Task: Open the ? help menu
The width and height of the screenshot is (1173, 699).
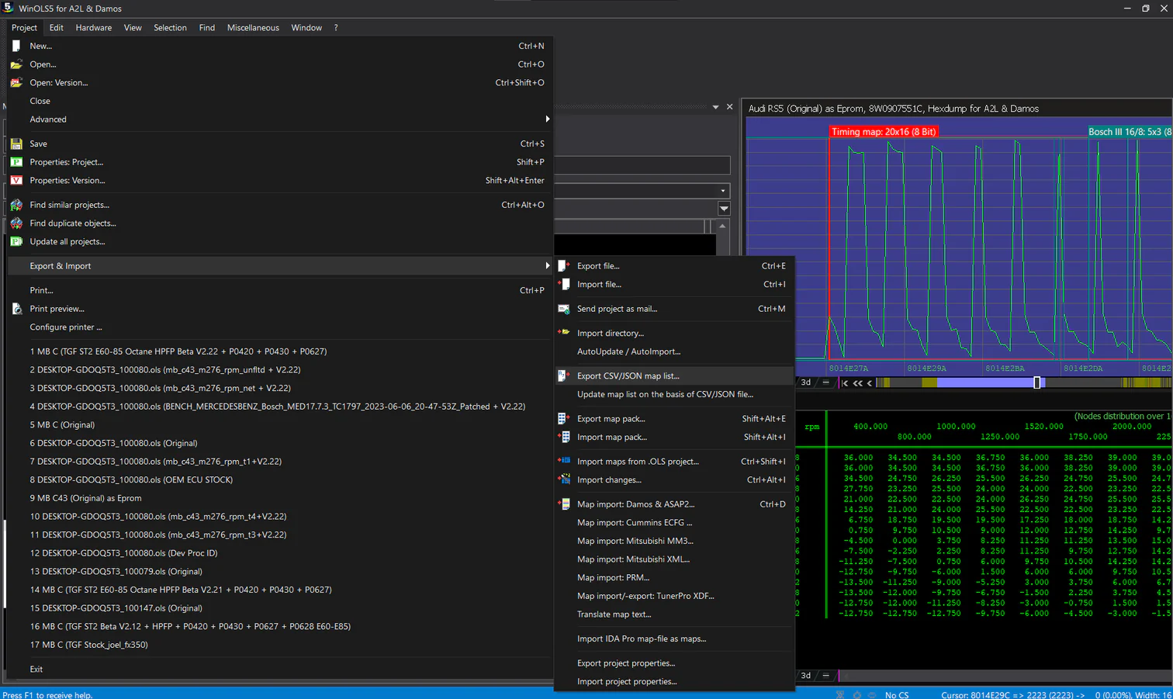Action: pyautogui.click(x=336, y=27)
